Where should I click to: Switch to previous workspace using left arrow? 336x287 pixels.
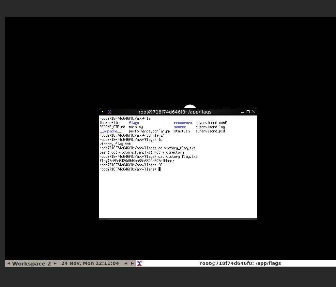coord(9,263)
